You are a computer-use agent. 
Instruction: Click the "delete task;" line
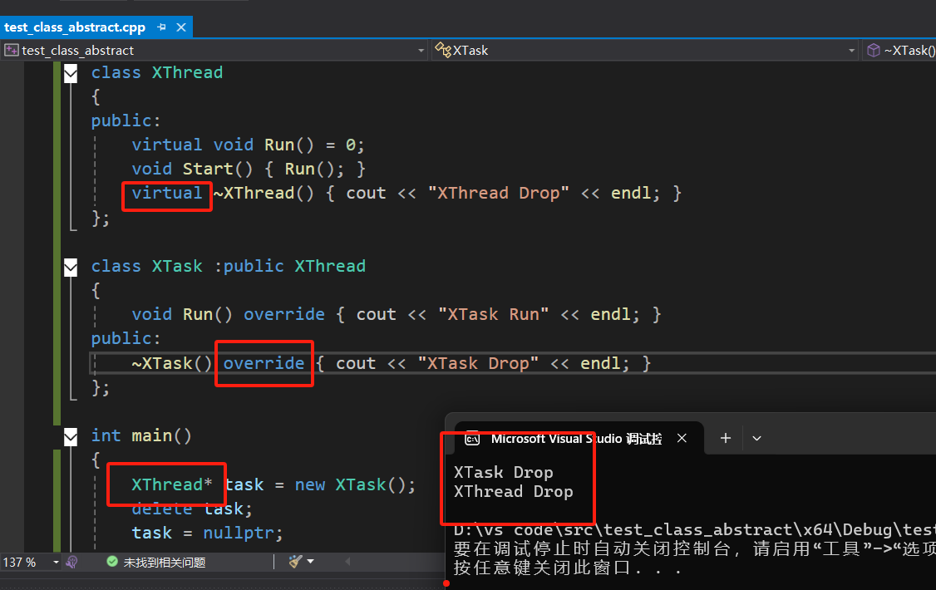(x=192, y=509)
